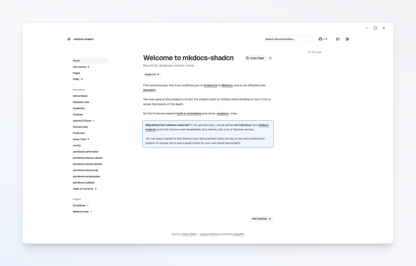This screenshot has width=416, height=266.
Task: Follow the @asiffer footer link
Action: [x=239, y=234]
